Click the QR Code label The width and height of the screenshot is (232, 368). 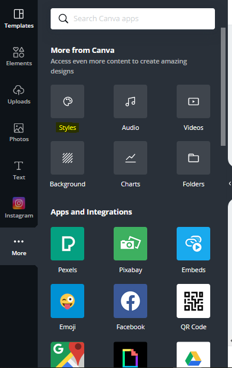point(194,327)
